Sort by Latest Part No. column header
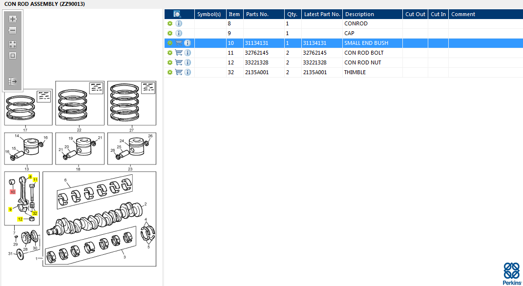This screenshot has width=523, height=286. (x=322, y=14)
